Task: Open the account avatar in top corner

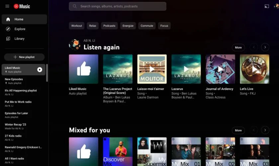Action: [x=277, y=6]
